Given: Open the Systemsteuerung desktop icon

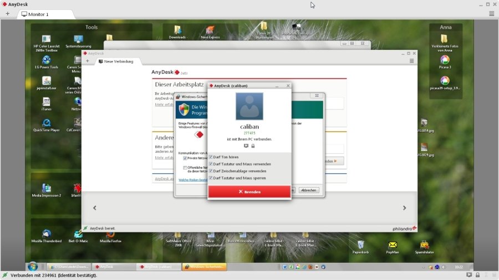Looking at the screenshot, I should (78, 42).
